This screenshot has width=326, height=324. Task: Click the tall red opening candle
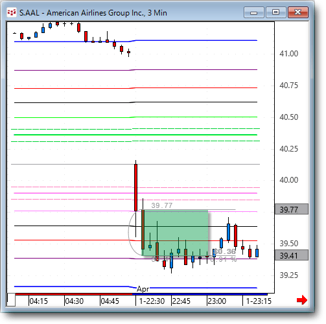135,187
